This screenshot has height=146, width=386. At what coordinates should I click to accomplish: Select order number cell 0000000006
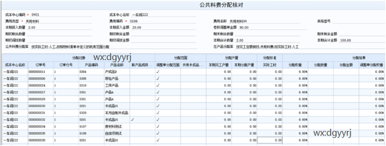(x=40, y=78)
